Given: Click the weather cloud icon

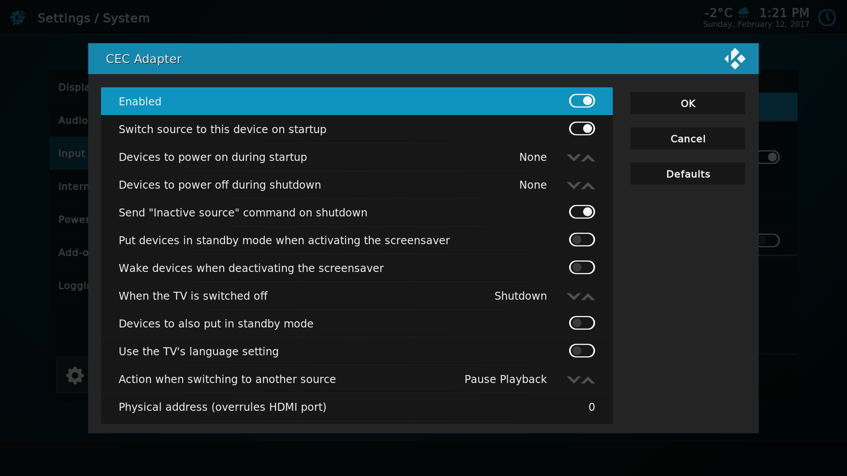Looking at the screenshot, I should [x=744, y=12].
